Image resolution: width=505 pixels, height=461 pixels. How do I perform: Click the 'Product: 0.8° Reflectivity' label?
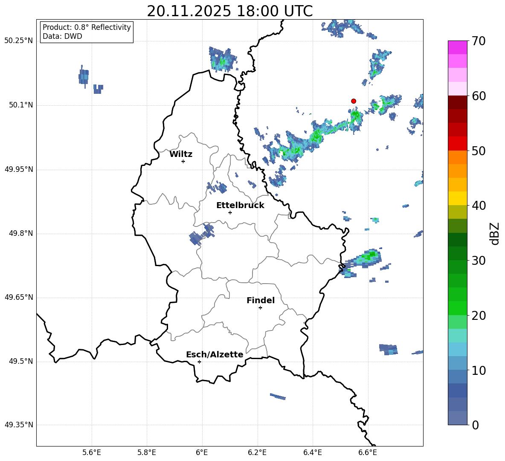click(87, 27)
